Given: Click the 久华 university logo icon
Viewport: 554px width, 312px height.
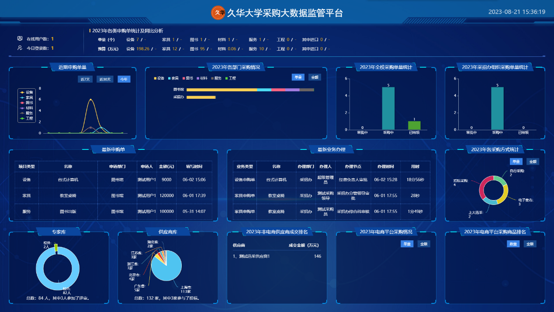Looking at the screenshot, I should pos(218,13).
